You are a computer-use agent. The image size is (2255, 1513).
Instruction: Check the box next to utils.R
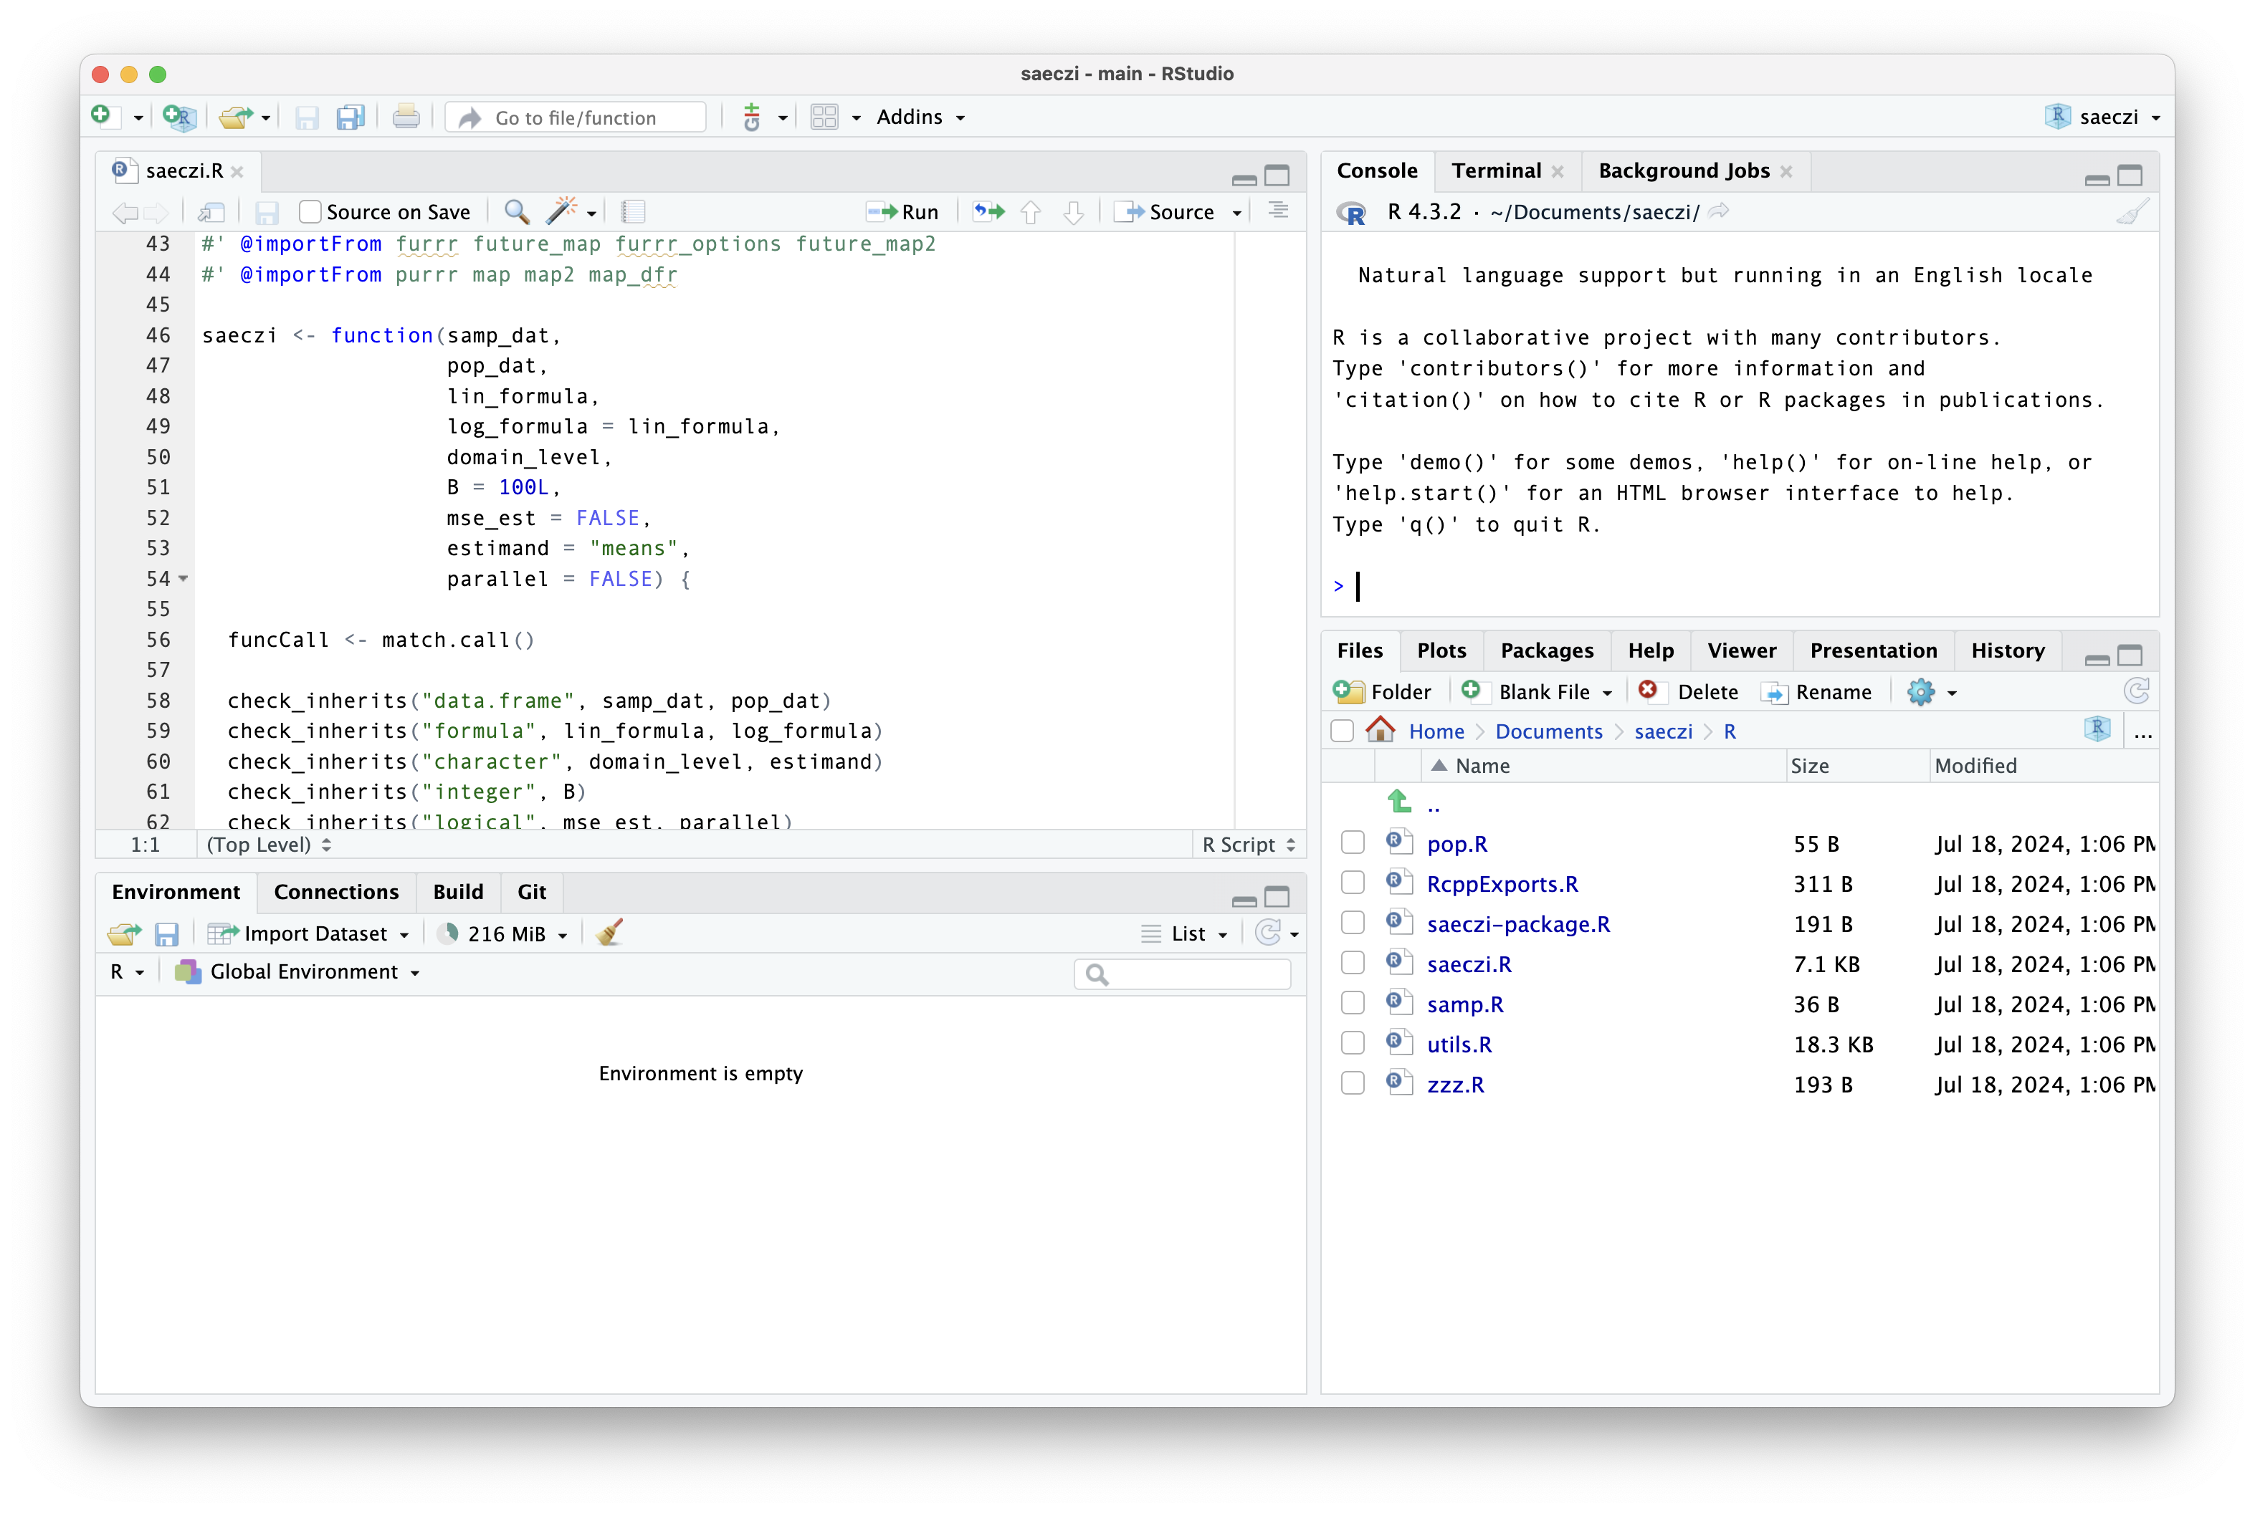(x=1353, y=1043)
